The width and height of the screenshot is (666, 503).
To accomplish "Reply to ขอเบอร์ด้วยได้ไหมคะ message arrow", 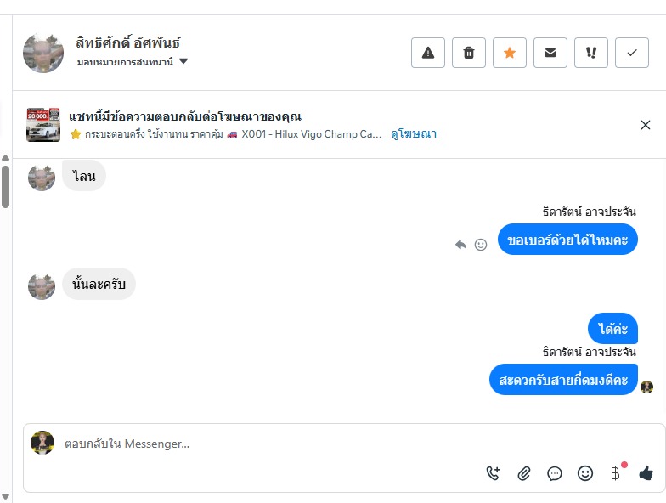I will pyautogui.click(x=460, y=245).
